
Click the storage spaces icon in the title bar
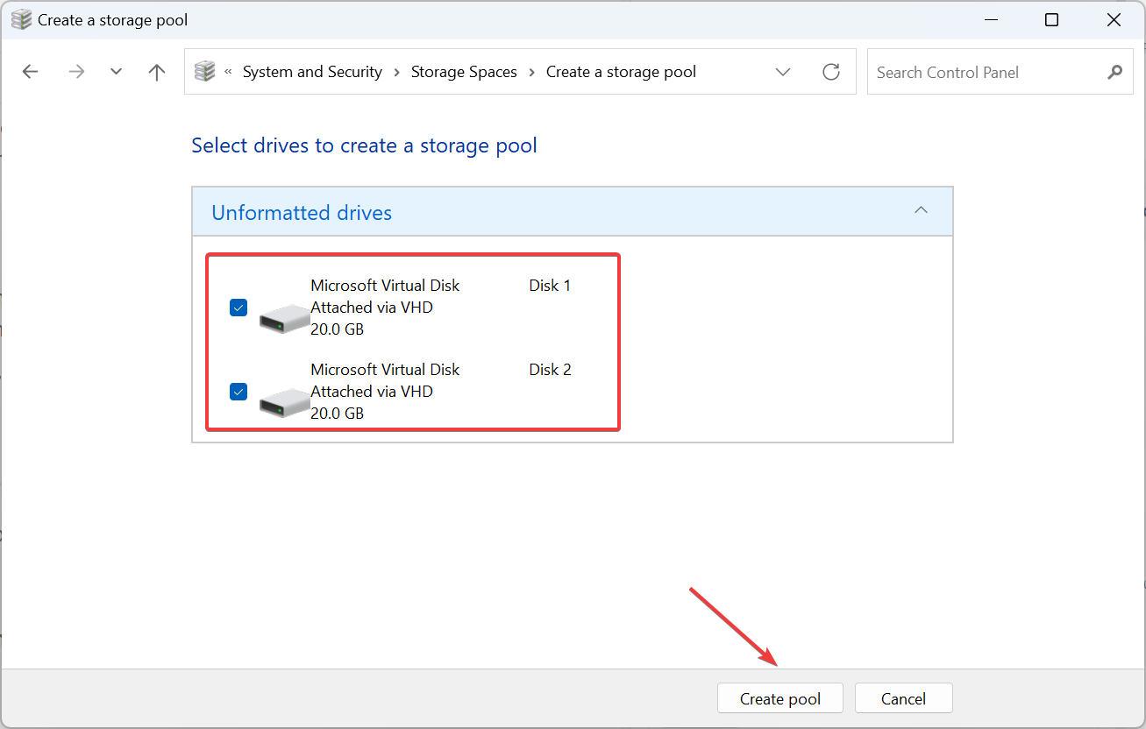(19, 18)
